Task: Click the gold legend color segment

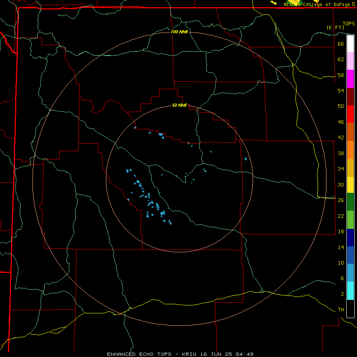Action: point(350,168)
